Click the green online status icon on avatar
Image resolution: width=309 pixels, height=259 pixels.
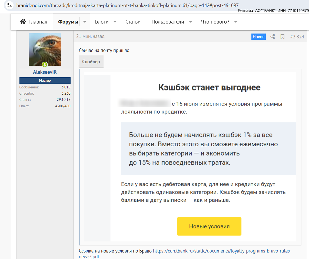point(45,64)
